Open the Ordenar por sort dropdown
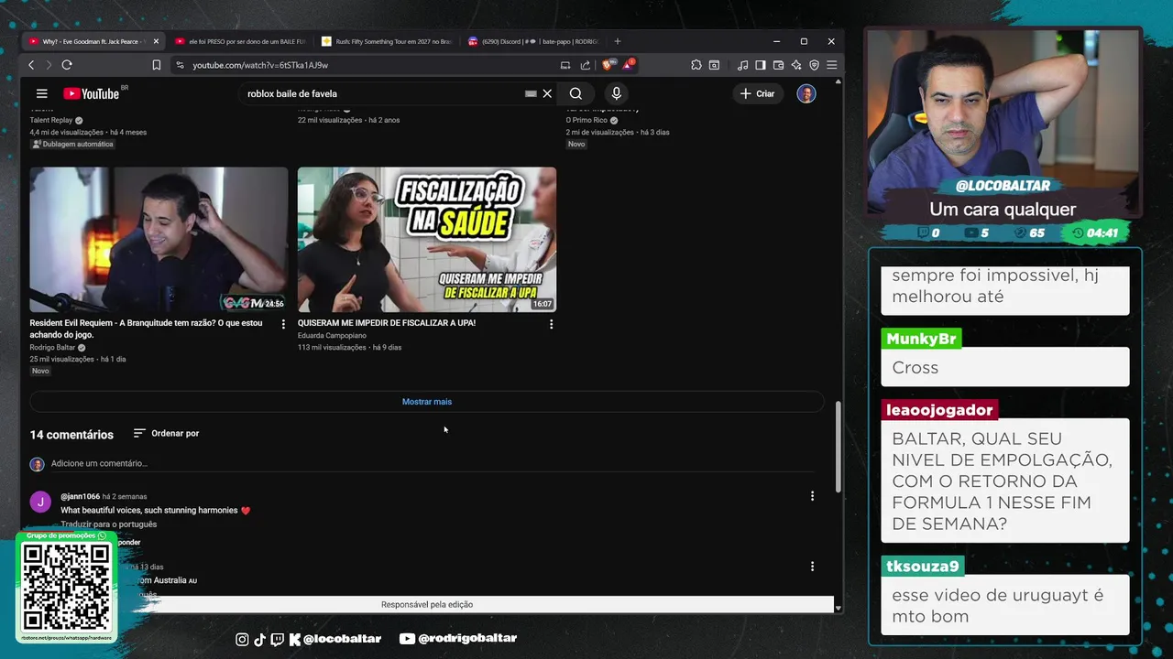 [x=166, y=433]
